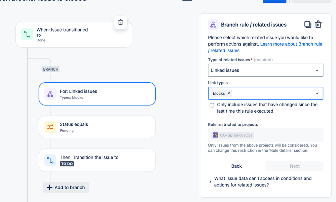Click the blue Transition the issue icon

50,160
